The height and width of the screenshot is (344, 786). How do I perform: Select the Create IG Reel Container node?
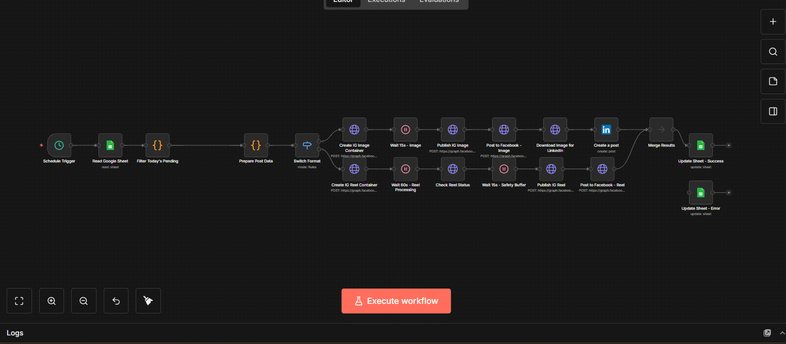[355, 169]
